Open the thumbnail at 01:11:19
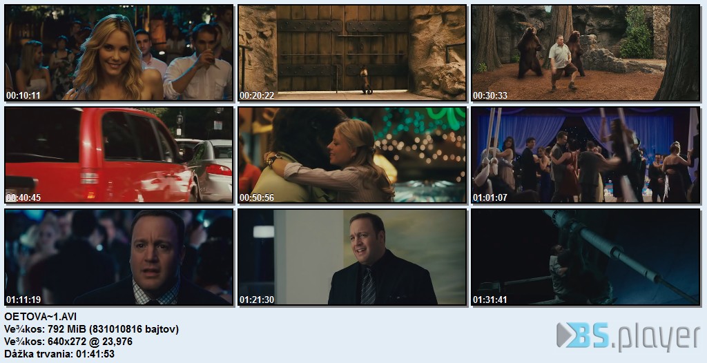707x363 pixels. (119, 257)
